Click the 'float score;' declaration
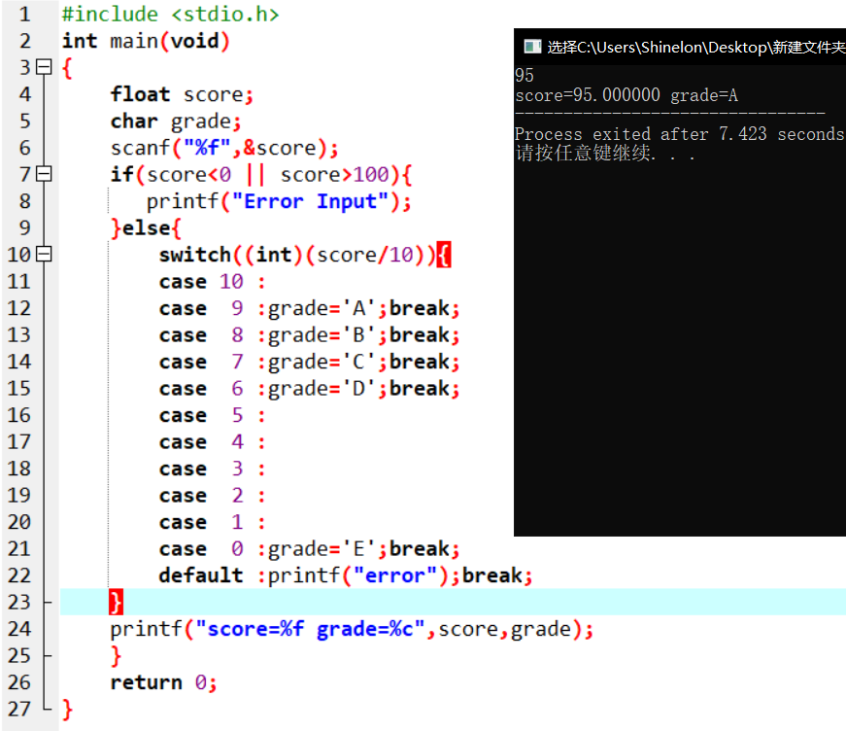846x731 pixels. pyautogui.click(x=182, y=94)
